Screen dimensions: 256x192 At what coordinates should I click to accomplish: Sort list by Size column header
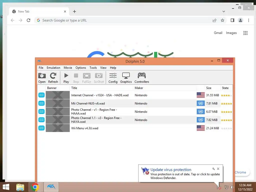tap(212, 88)
